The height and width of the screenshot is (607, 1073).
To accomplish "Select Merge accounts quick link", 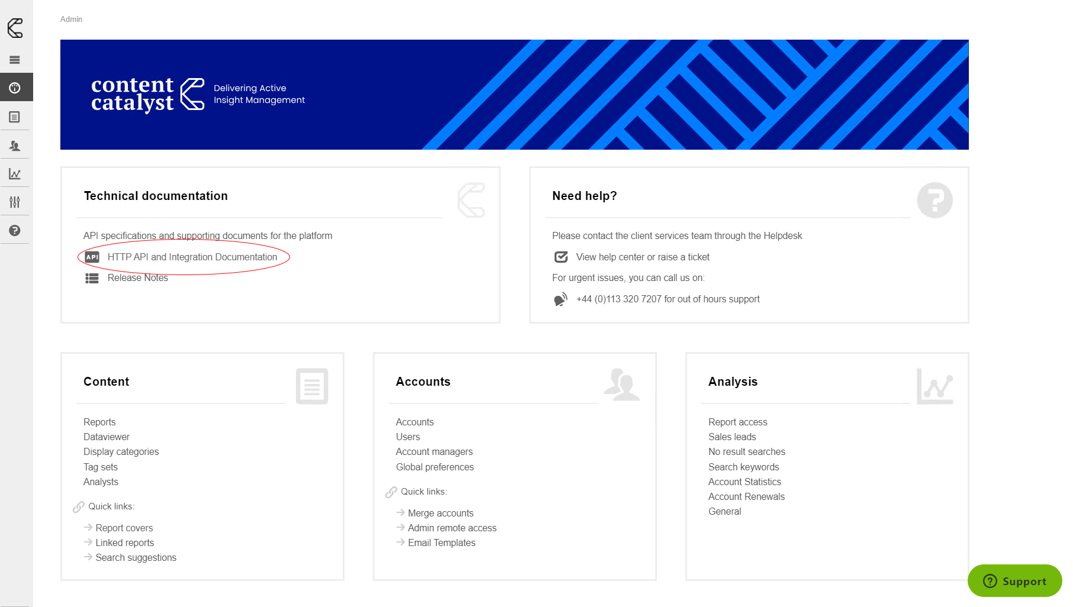I will pyautogui.click(x=440, y=513).
